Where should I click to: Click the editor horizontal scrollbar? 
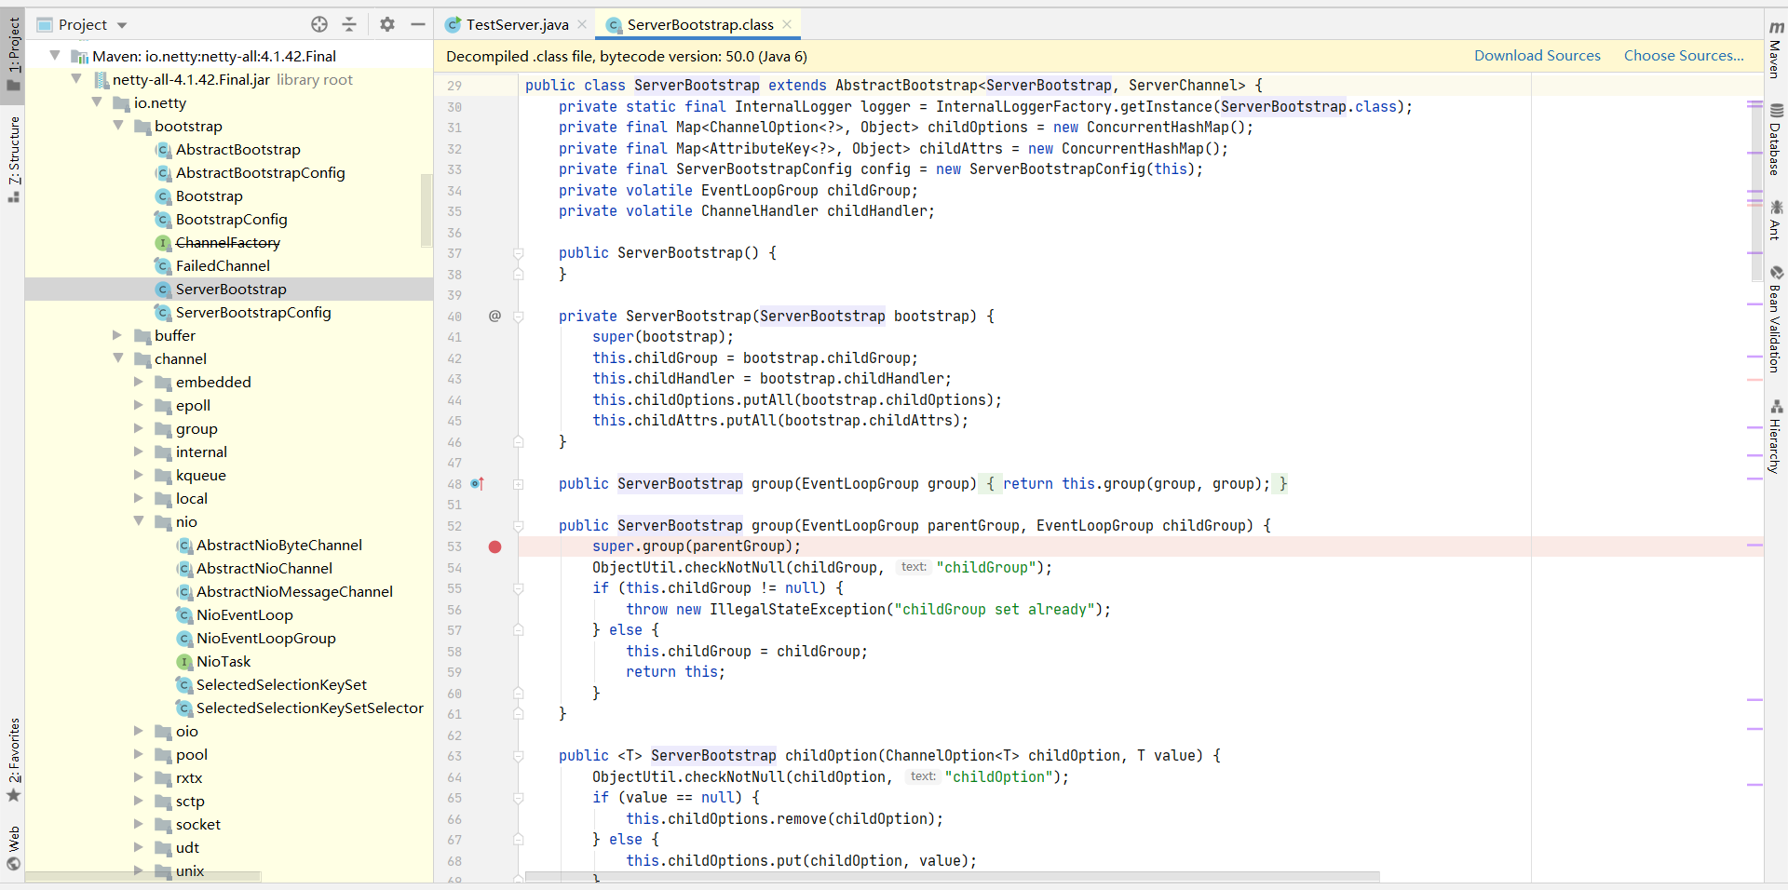[952, 877]
